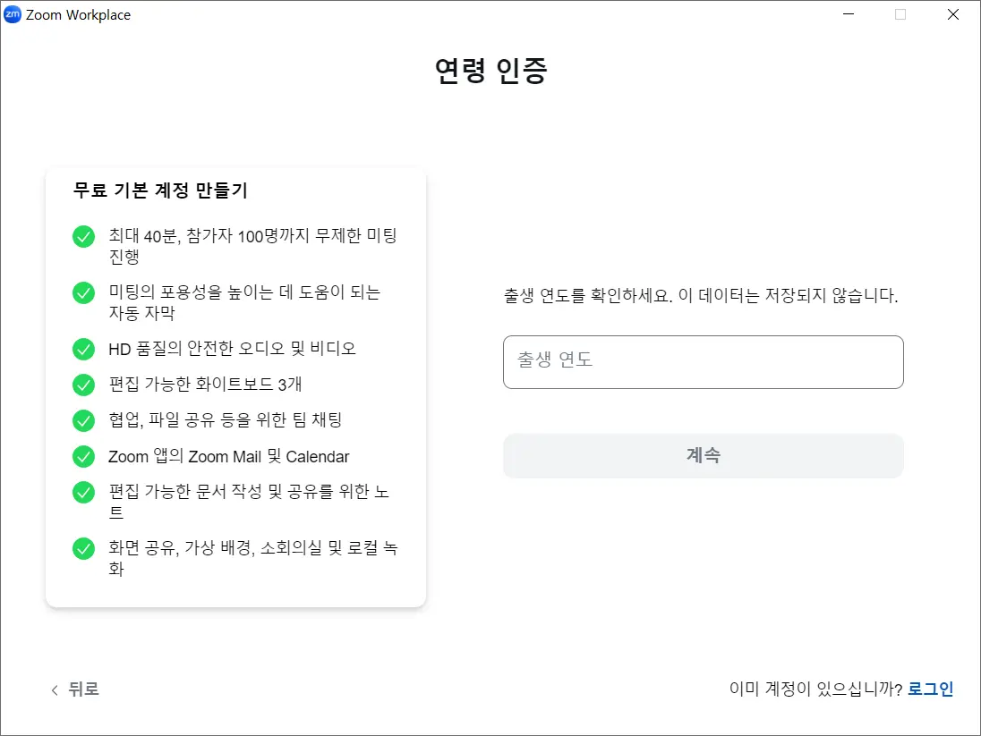Image resolution: width=981 pixels, height=736 pixels.
Task: Click the checkmark beside notes creation feature
Action: pyautogui.click(x=83, y=492)
